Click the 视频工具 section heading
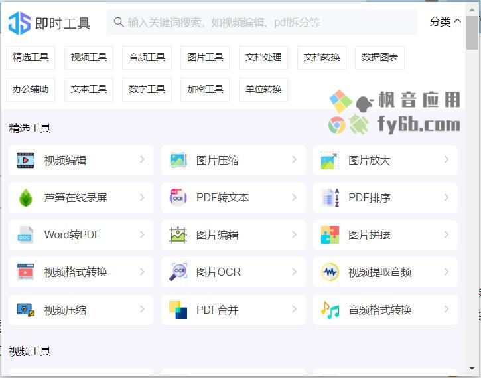The width and height of the screenshot is (481, 378). 30,351
